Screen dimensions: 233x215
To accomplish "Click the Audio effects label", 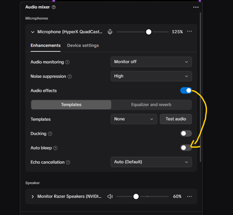I will (x=44, y=90).
